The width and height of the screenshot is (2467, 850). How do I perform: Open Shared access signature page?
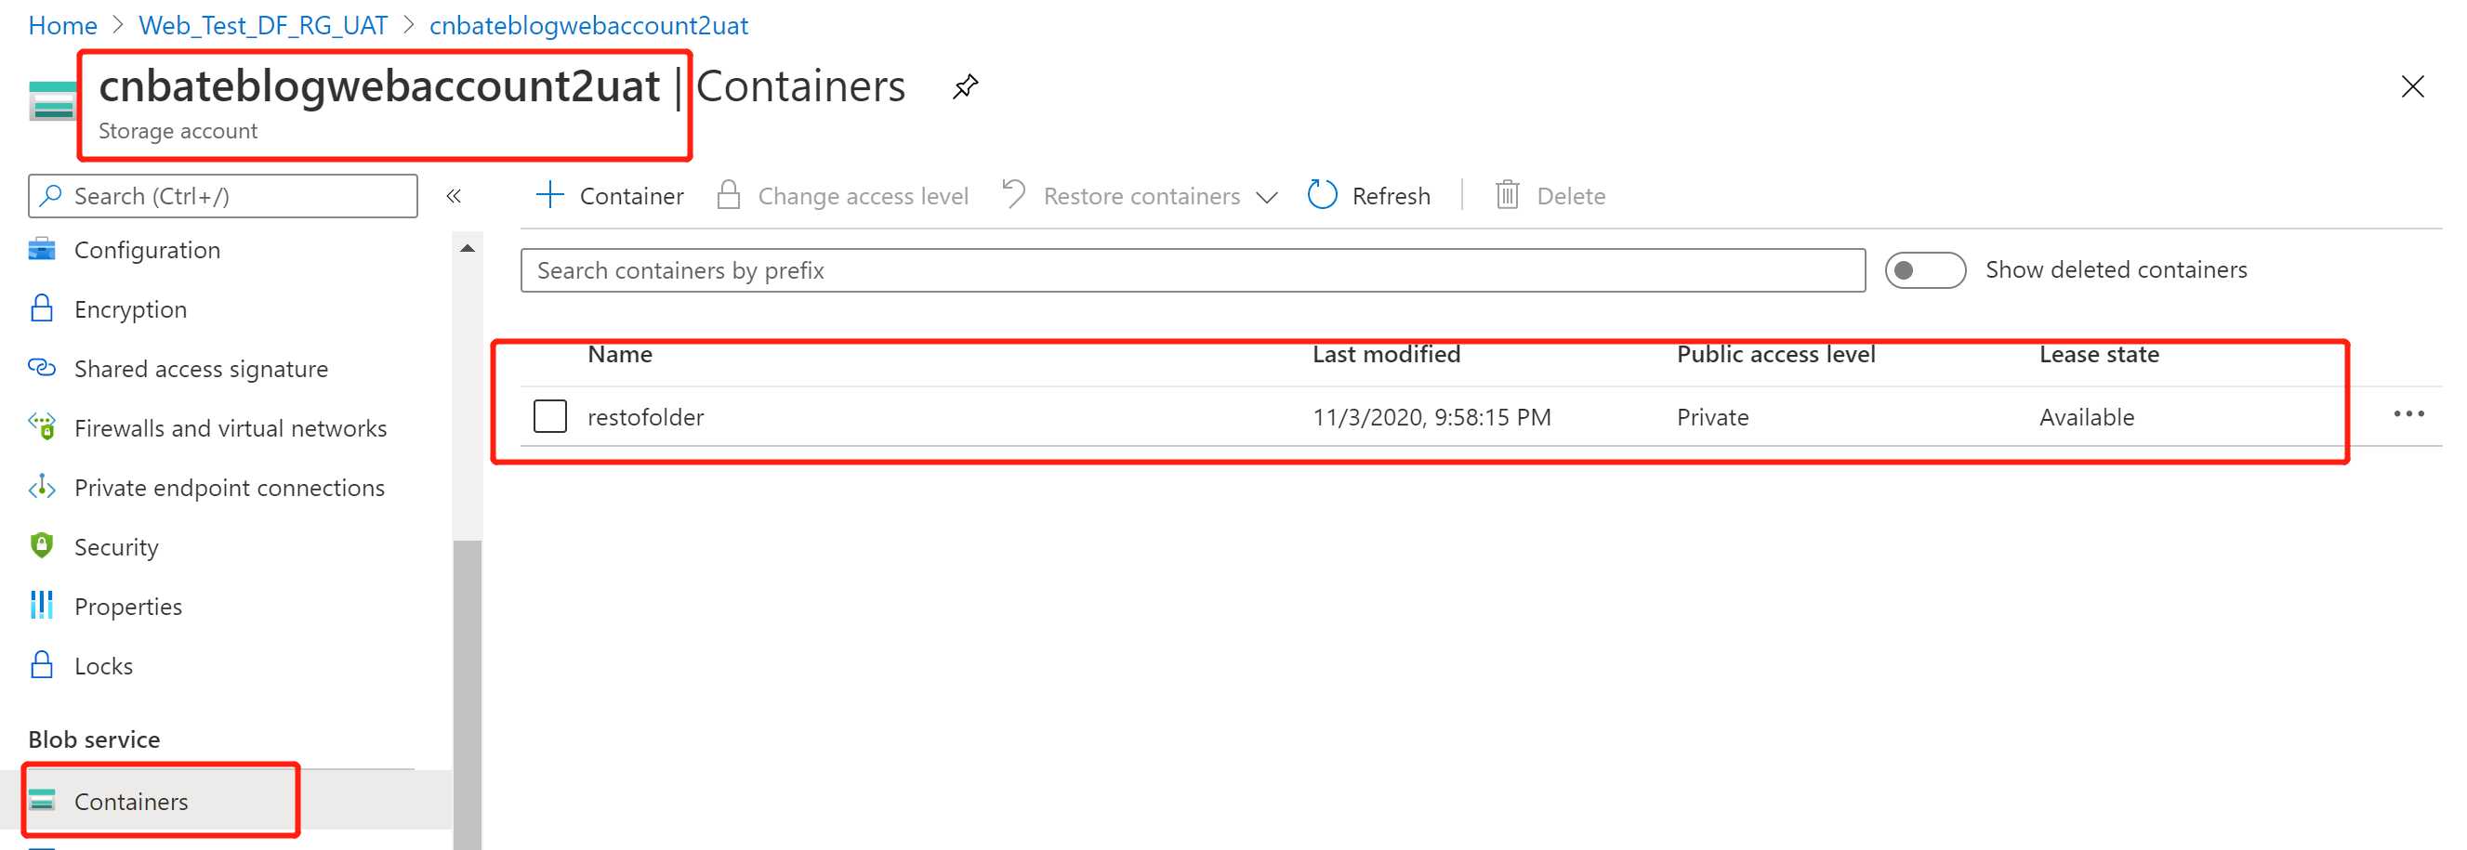[201, 369]
